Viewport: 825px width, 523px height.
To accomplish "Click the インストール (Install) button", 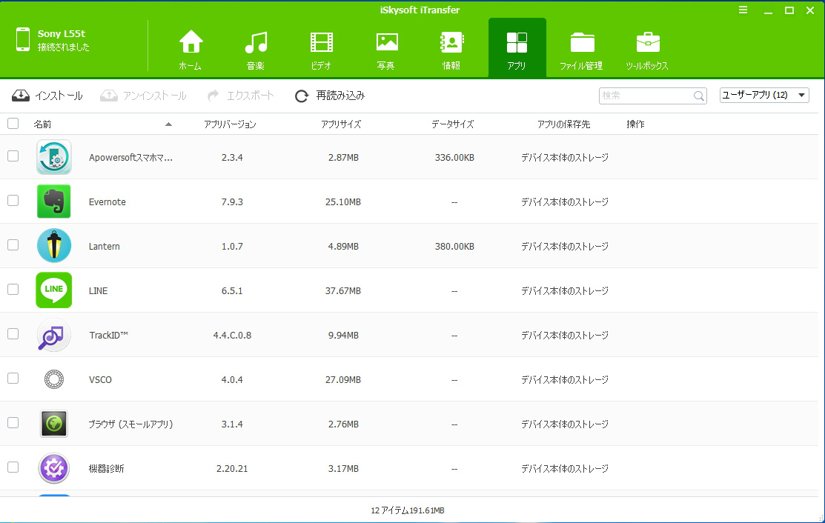I will tap(47, 96).
